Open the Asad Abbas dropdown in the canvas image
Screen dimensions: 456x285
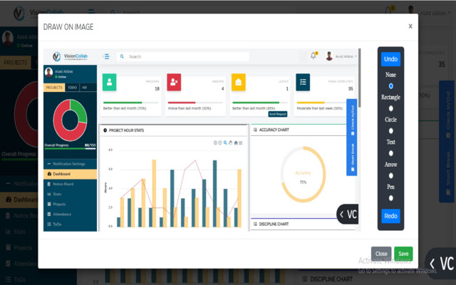coord(341,56)
